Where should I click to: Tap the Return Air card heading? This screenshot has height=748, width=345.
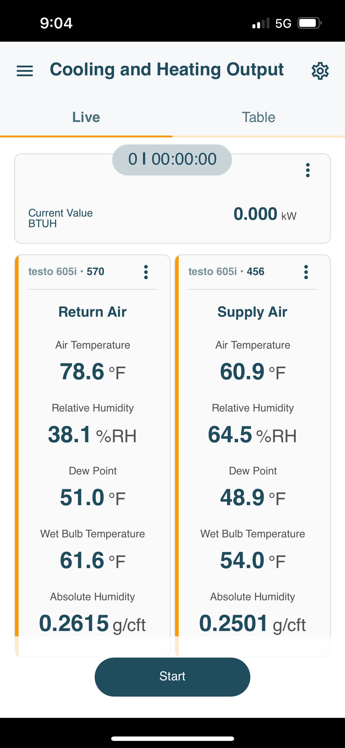coord(93,312)
